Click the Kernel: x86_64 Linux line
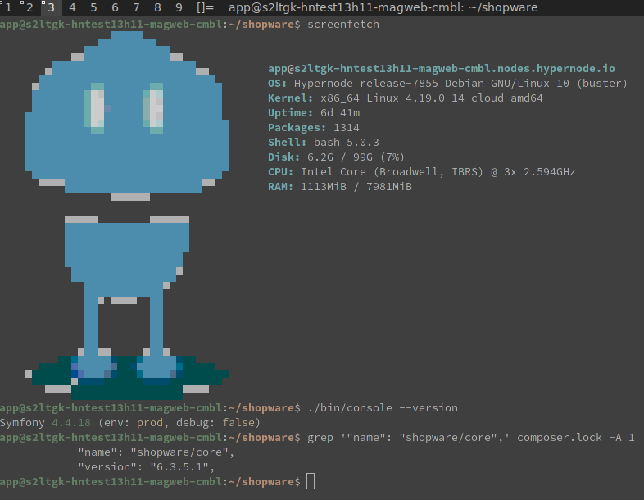This screenshot has height=500, width=644. [406, 98]
